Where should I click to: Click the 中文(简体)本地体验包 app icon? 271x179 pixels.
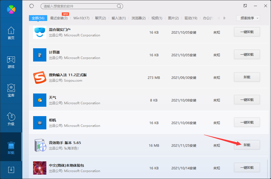tap(40, 168)
